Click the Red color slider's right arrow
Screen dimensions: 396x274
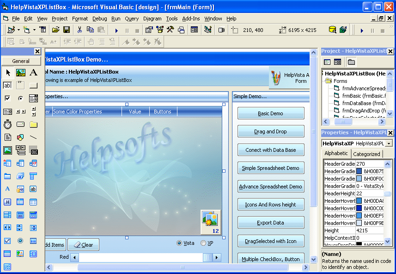216,256
